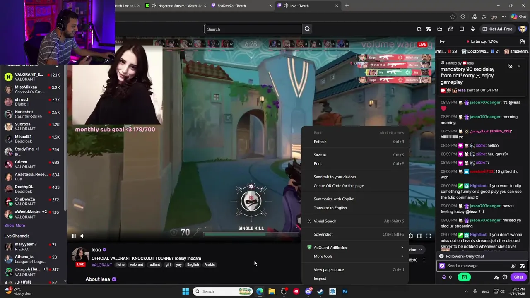Collapse the chat panel arrow icon
Image resolution: width=530 pixels, height=298 pixels.
(x=442, y=41)
